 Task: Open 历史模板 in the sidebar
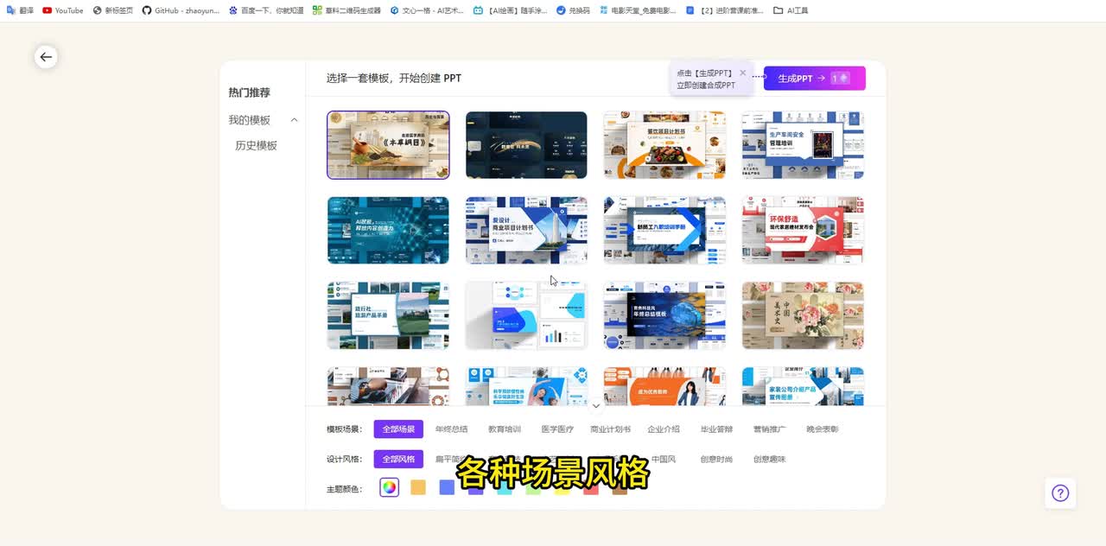[x=256, y=146]
